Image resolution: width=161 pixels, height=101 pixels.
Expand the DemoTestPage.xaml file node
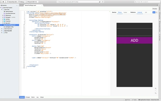coord(3,25)
